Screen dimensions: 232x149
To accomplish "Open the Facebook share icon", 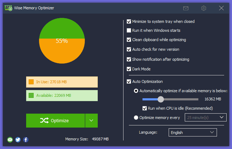I will pos(26,140).
